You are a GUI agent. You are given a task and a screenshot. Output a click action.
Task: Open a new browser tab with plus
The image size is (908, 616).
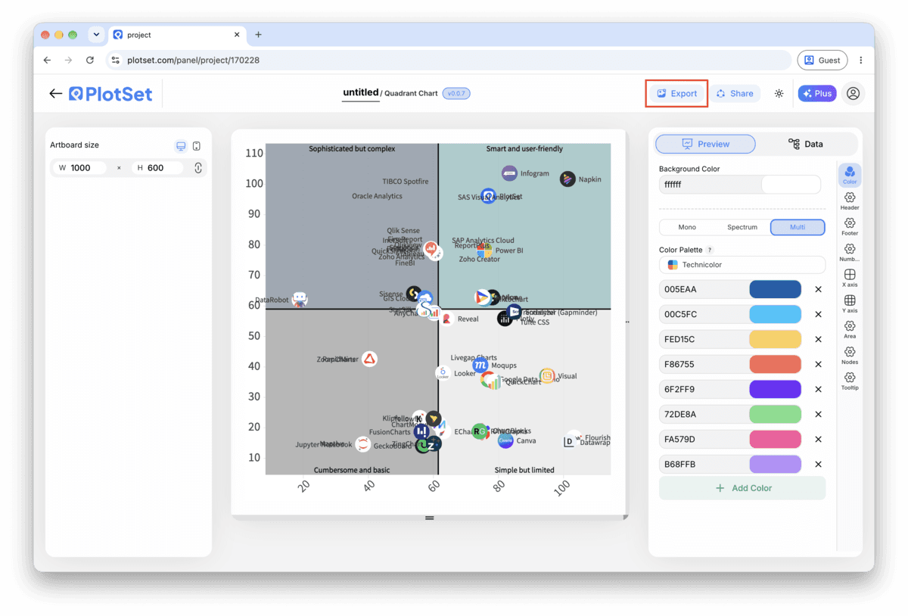click(258, 35)
